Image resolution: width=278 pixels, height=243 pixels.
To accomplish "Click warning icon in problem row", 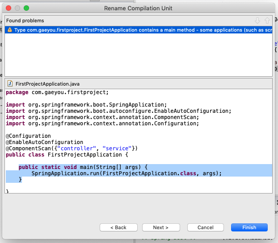I will click(x=10, y=30).
